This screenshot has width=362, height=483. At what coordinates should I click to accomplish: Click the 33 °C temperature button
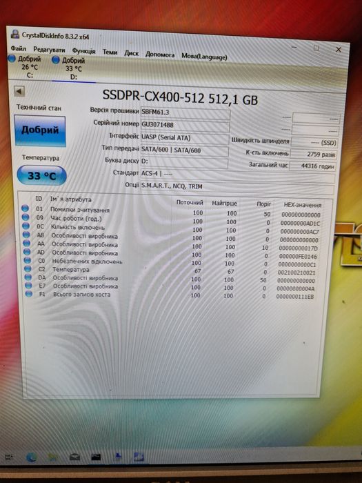click(x=41, y=175)
